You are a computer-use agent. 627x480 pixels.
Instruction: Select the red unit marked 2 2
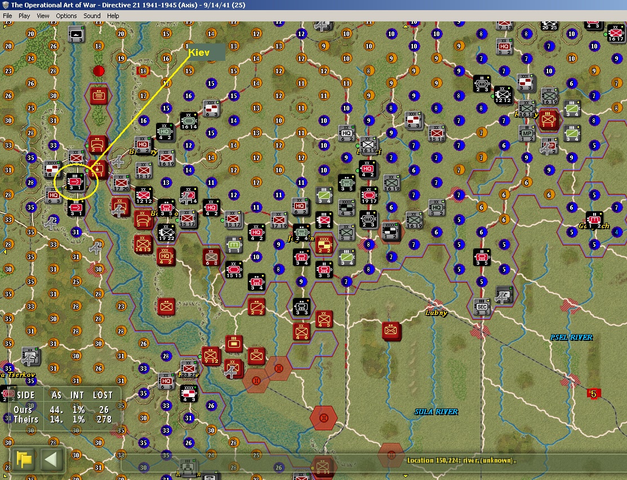(256, 307)
